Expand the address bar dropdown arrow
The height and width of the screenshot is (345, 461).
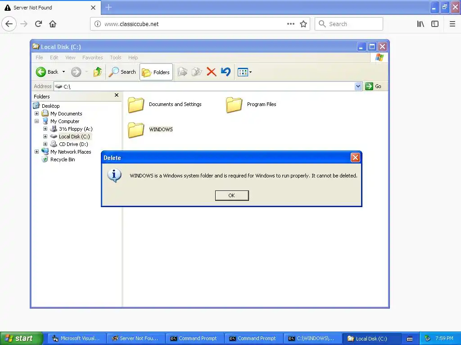tap(358, 86)
